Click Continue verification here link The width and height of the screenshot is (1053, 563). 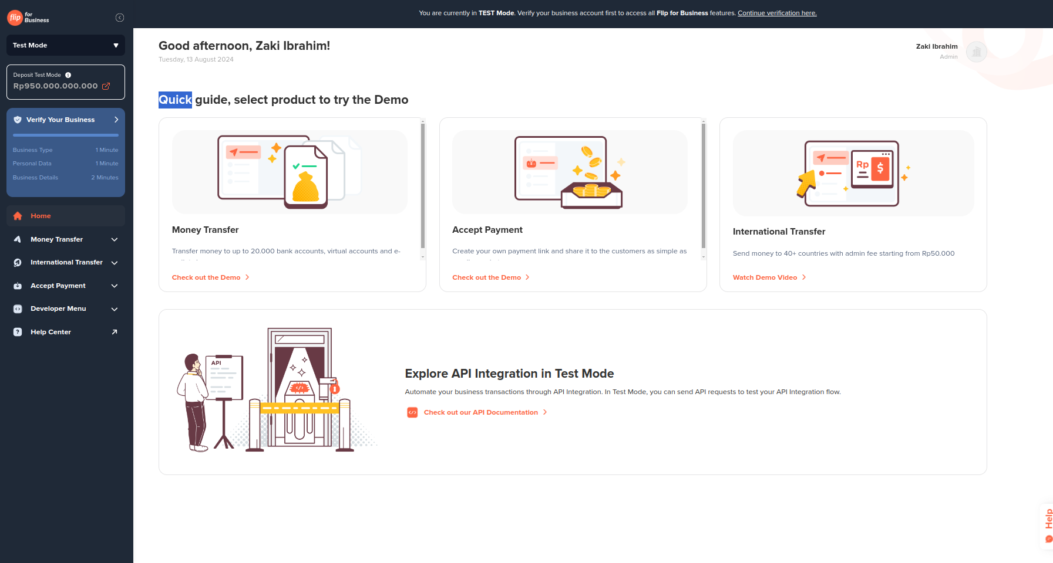777,13
